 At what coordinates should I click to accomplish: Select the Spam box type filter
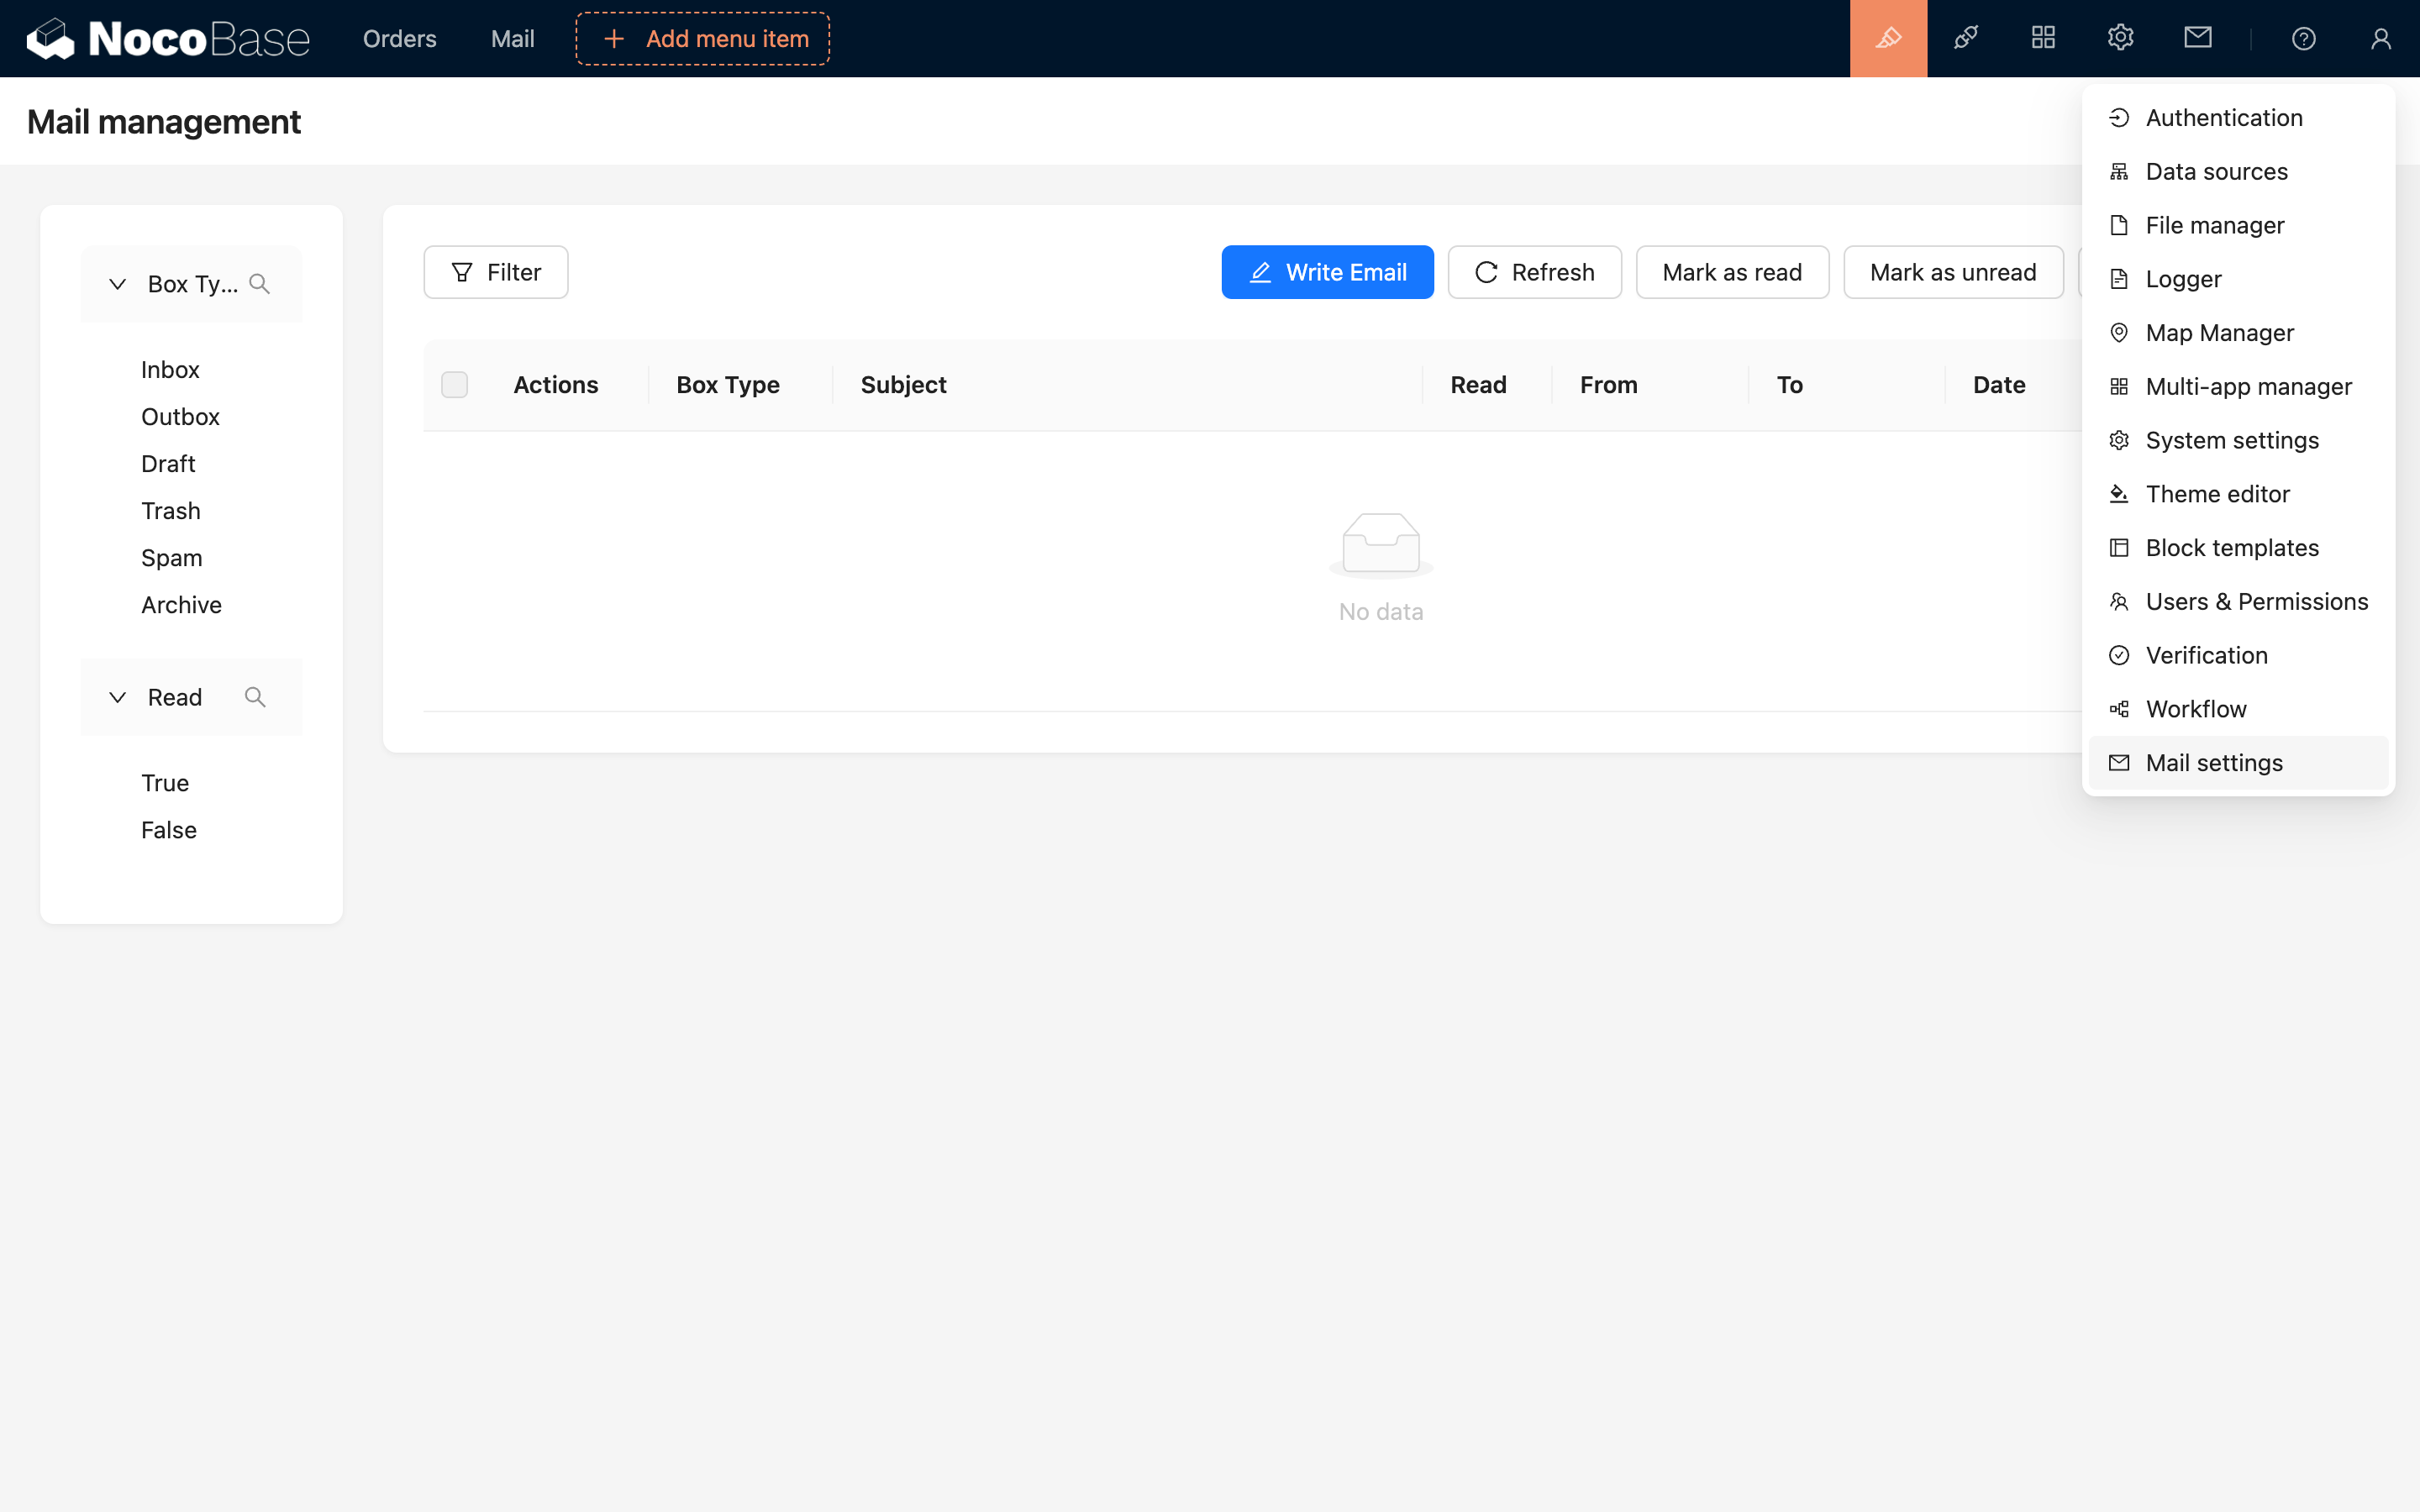click(171, 558)
